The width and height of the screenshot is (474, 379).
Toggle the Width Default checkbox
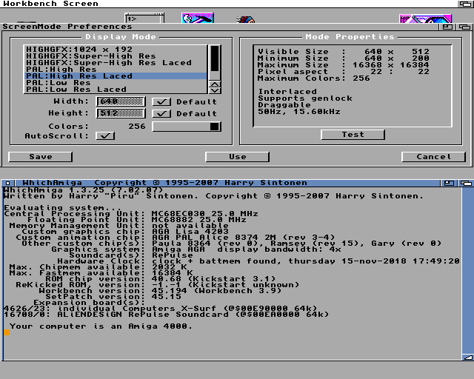click(x=161, y=101)
